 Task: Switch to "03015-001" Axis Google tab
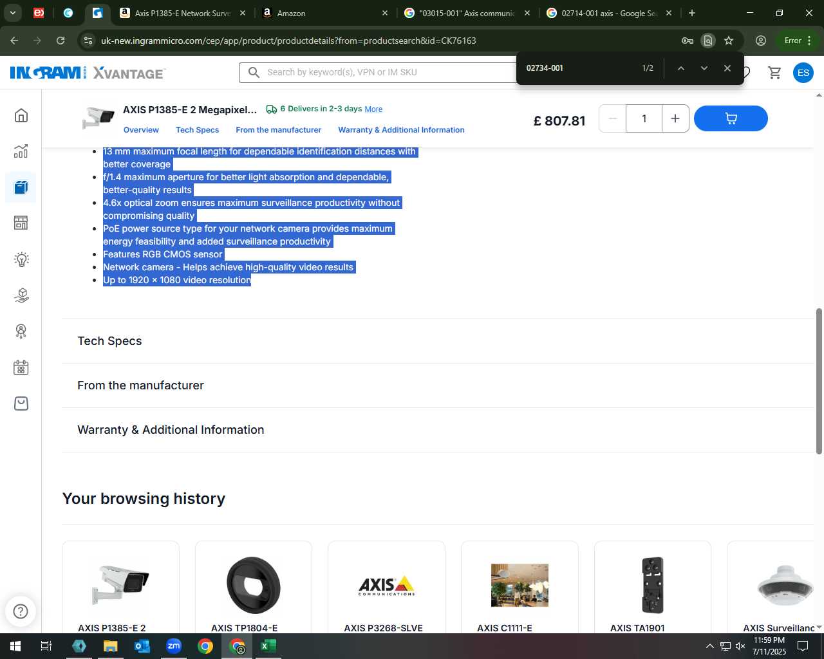pos(467,13)
